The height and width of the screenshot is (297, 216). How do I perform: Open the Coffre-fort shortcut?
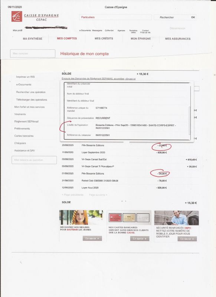[x=109, y=30]
